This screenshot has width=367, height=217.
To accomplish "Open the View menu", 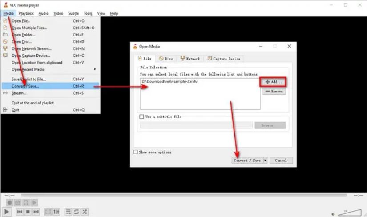I will [x=101, y=13].
